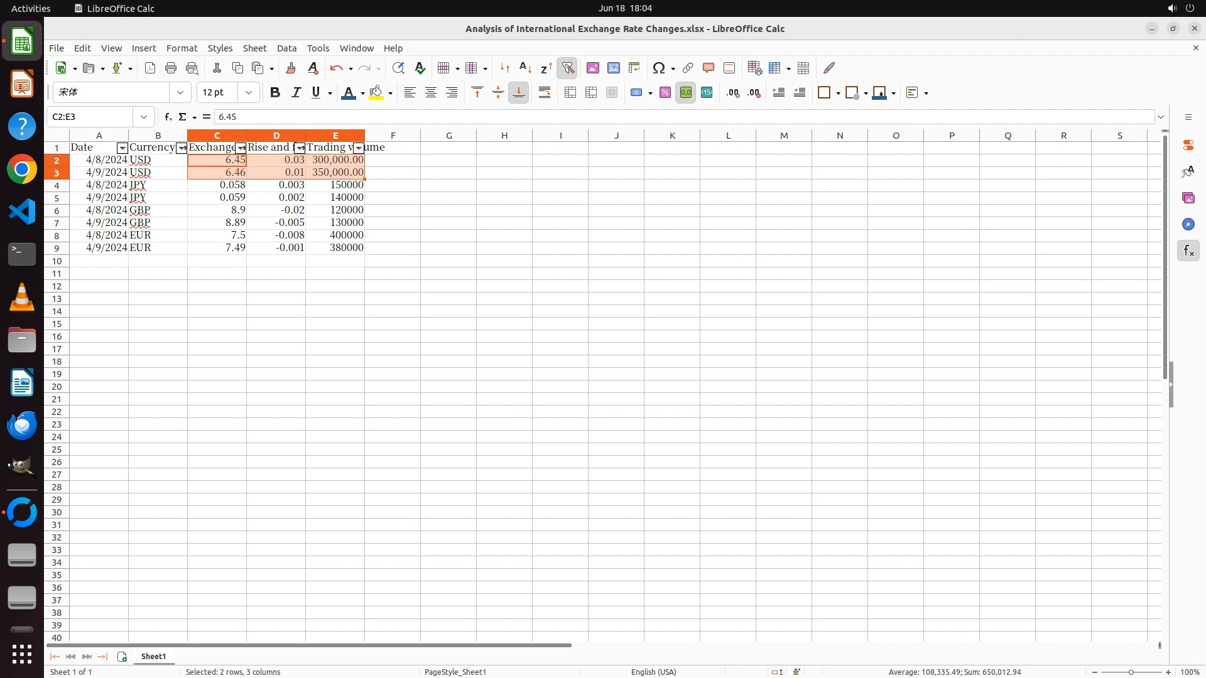This screenshot has height=678, width=1206.
Task: Click the Clone Formatting paintbrush icon
Action: click(290, 68)
